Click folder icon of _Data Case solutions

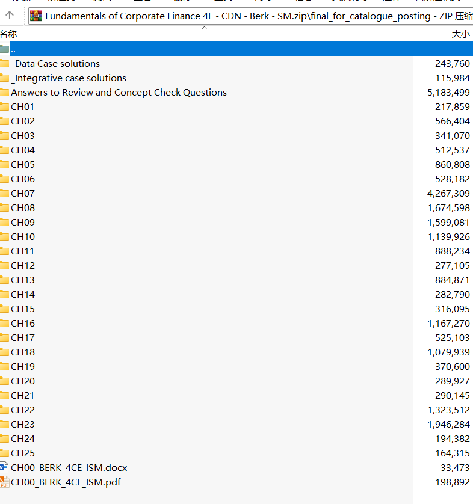tap(4, 63)
